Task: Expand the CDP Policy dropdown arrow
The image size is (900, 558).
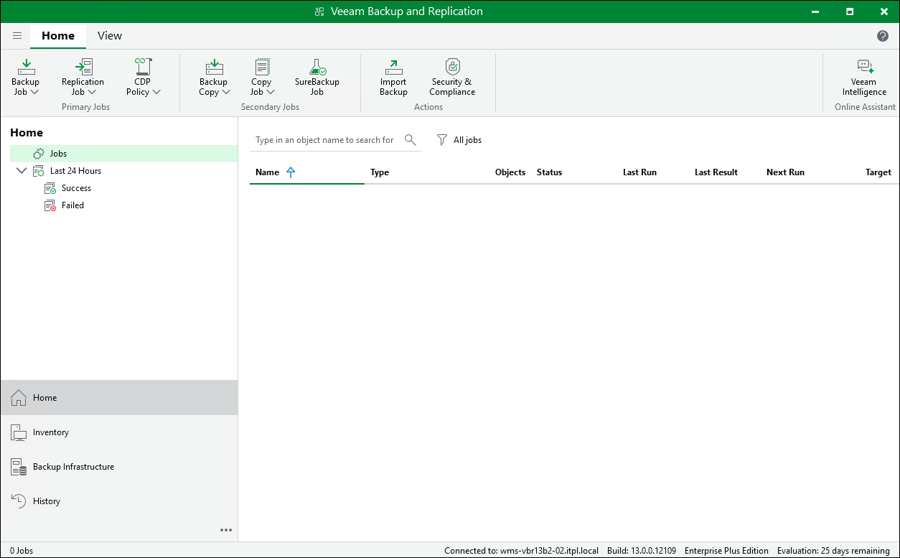Action: click(x=156, y=92)
